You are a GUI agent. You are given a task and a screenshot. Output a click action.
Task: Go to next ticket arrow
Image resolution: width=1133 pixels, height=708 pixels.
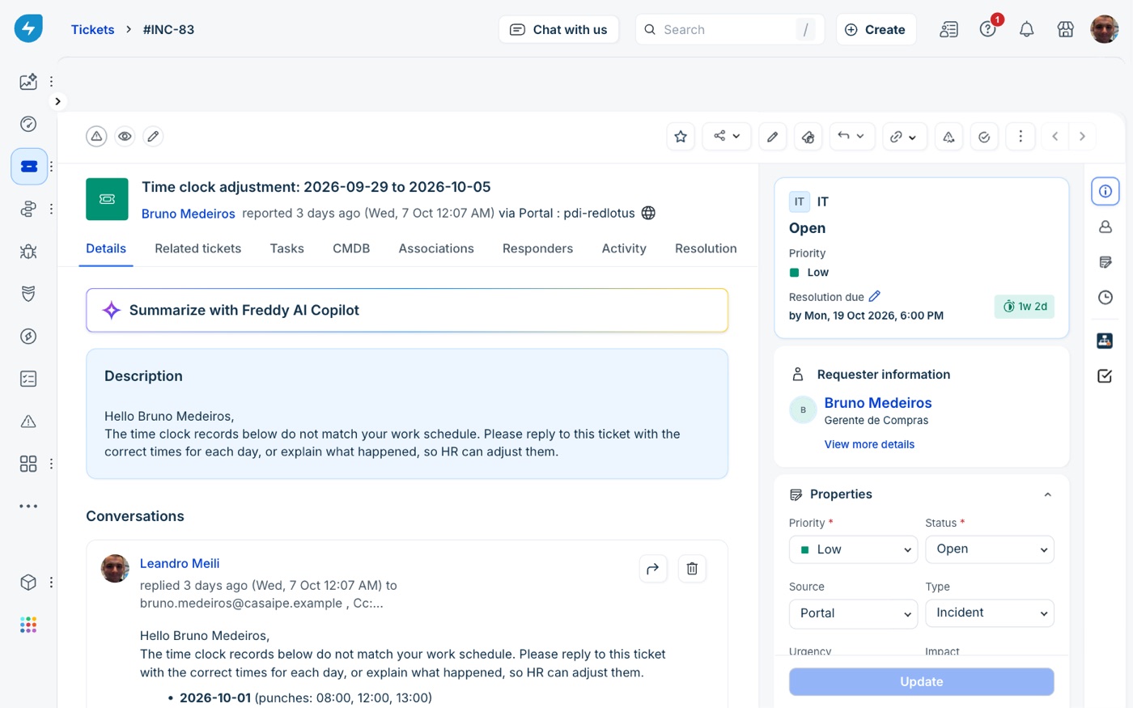(1082, 137)
